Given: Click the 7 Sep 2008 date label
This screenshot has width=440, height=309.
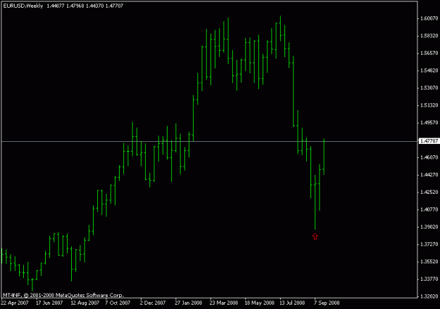Looking at the screenshot, I should [x=327, y=303].
